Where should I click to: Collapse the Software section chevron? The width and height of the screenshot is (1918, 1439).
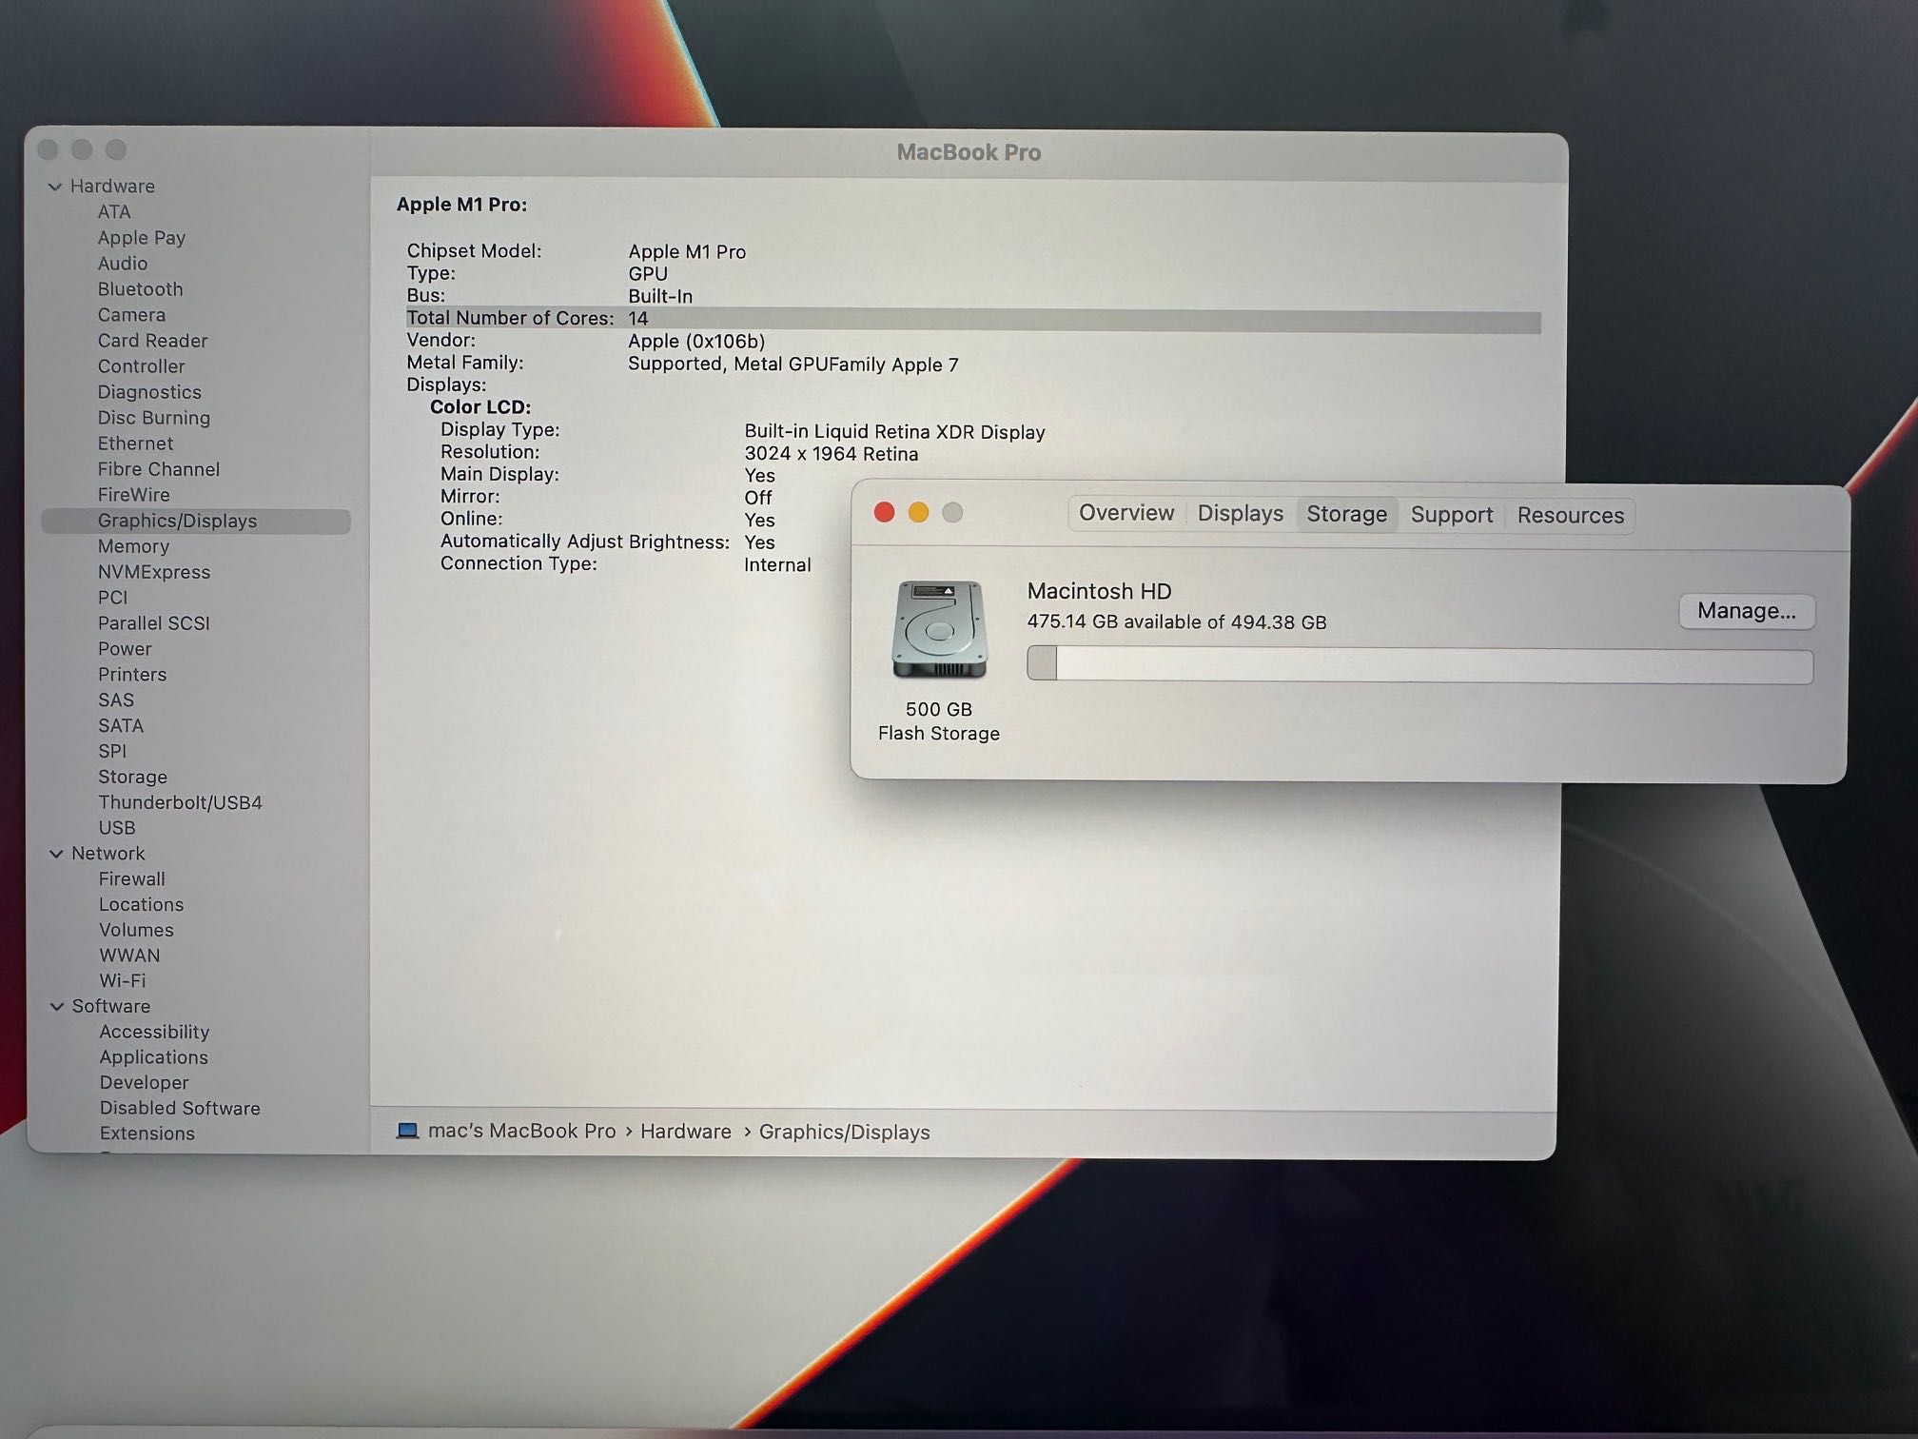point(57,1006)
